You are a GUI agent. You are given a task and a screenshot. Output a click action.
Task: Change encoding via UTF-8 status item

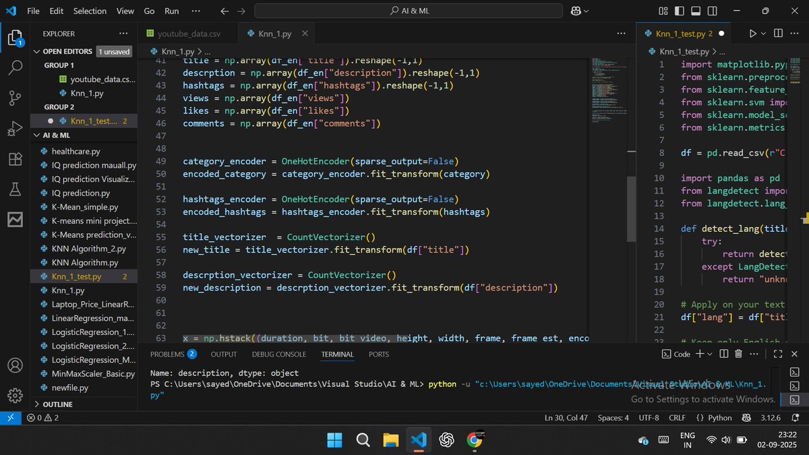[x=649, y=418]
